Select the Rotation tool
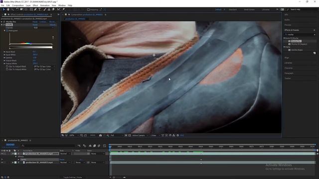Viewport: 319px width, 179px height. pyautogui.click(x=17, y=9)
